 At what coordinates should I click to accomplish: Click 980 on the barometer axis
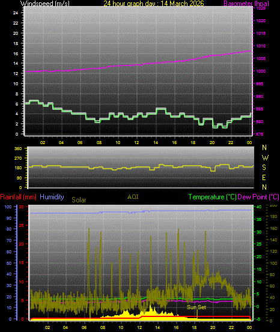[x=260, y=121]
